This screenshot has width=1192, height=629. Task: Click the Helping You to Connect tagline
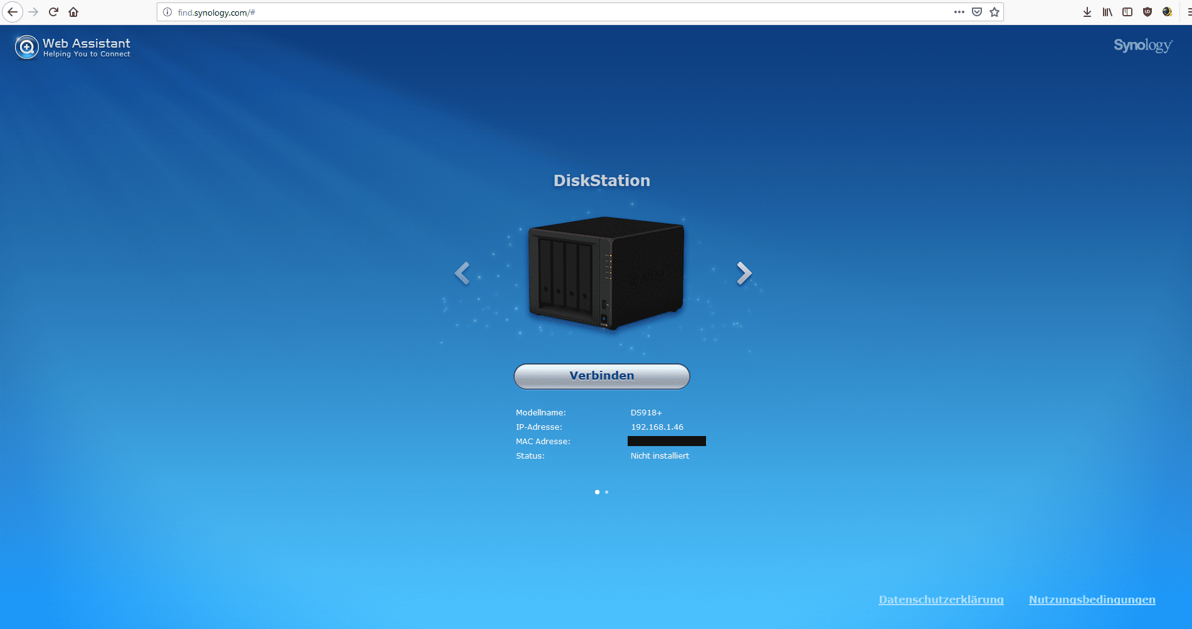point(87,54)
